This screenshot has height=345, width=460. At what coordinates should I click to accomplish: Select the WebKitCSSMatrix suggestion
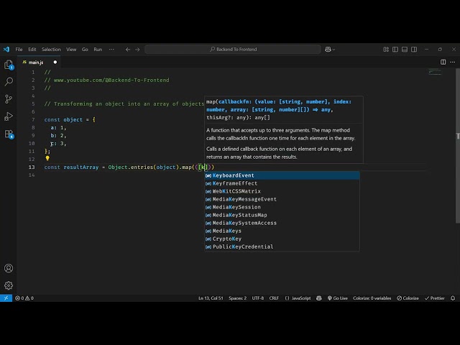(282, 191)
